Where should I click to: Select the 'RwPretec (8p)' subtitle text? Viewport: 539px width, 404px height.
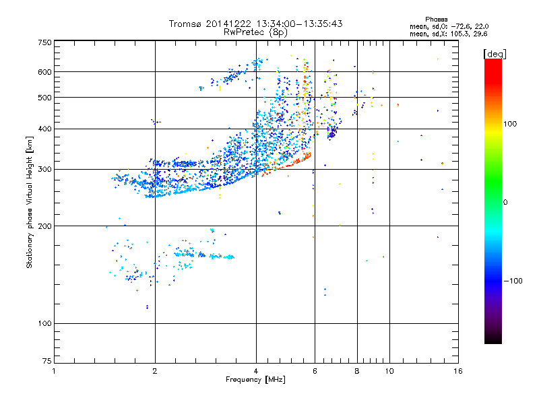255,32
